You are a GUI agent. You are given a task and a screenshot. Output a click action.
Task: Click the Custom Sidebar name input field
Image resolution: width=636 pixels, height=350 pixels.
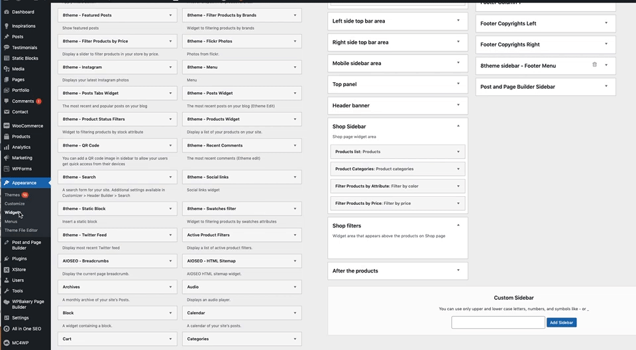498,322
